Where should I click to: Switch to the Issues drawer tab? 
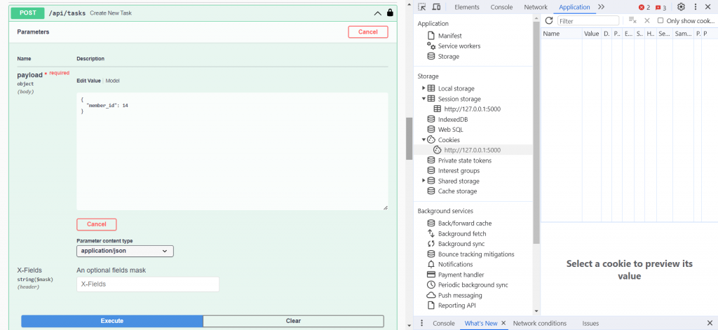point(590,323)
